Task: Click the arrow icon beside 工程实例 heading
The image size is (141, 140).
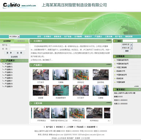Action: click(x=31, y=103)
